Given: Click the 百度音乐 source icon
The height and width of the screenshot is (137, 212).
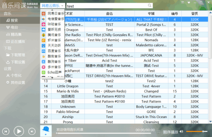Looking at the screenshot, I should pos(43,51).
